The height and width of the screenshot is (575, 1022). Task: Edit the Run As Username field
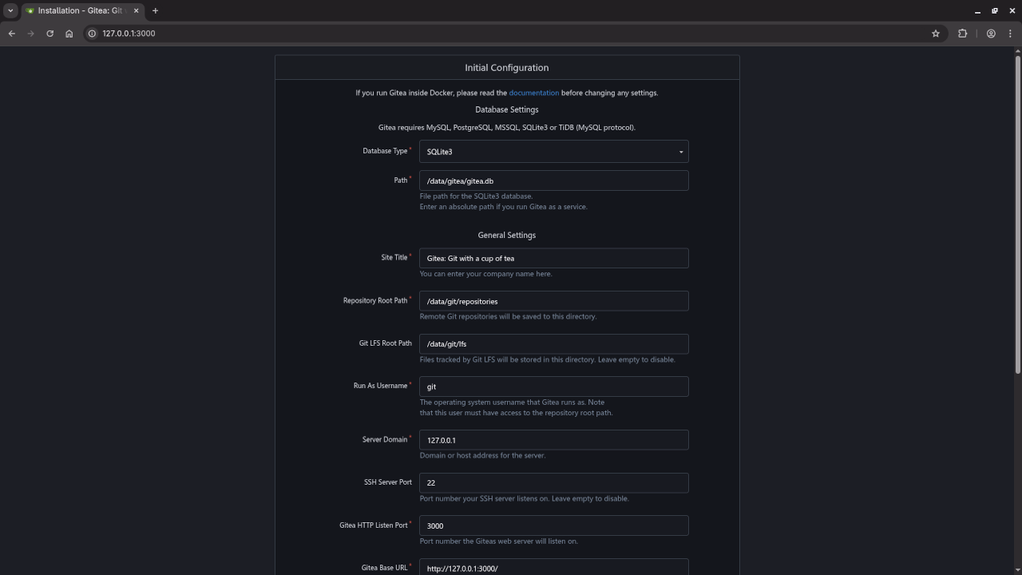553,387
